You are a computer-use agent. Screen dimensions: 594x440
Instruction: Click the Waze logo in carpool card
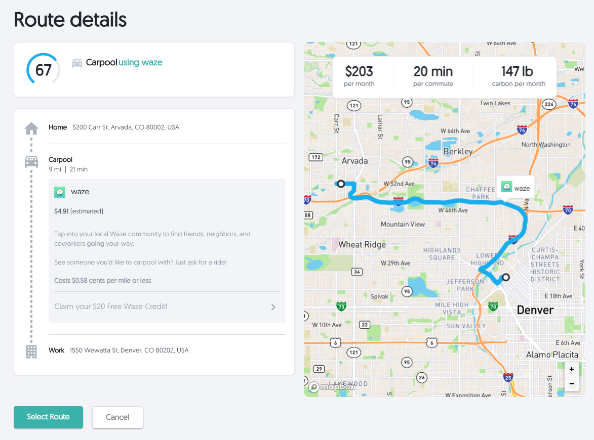(x=60, y=192)
